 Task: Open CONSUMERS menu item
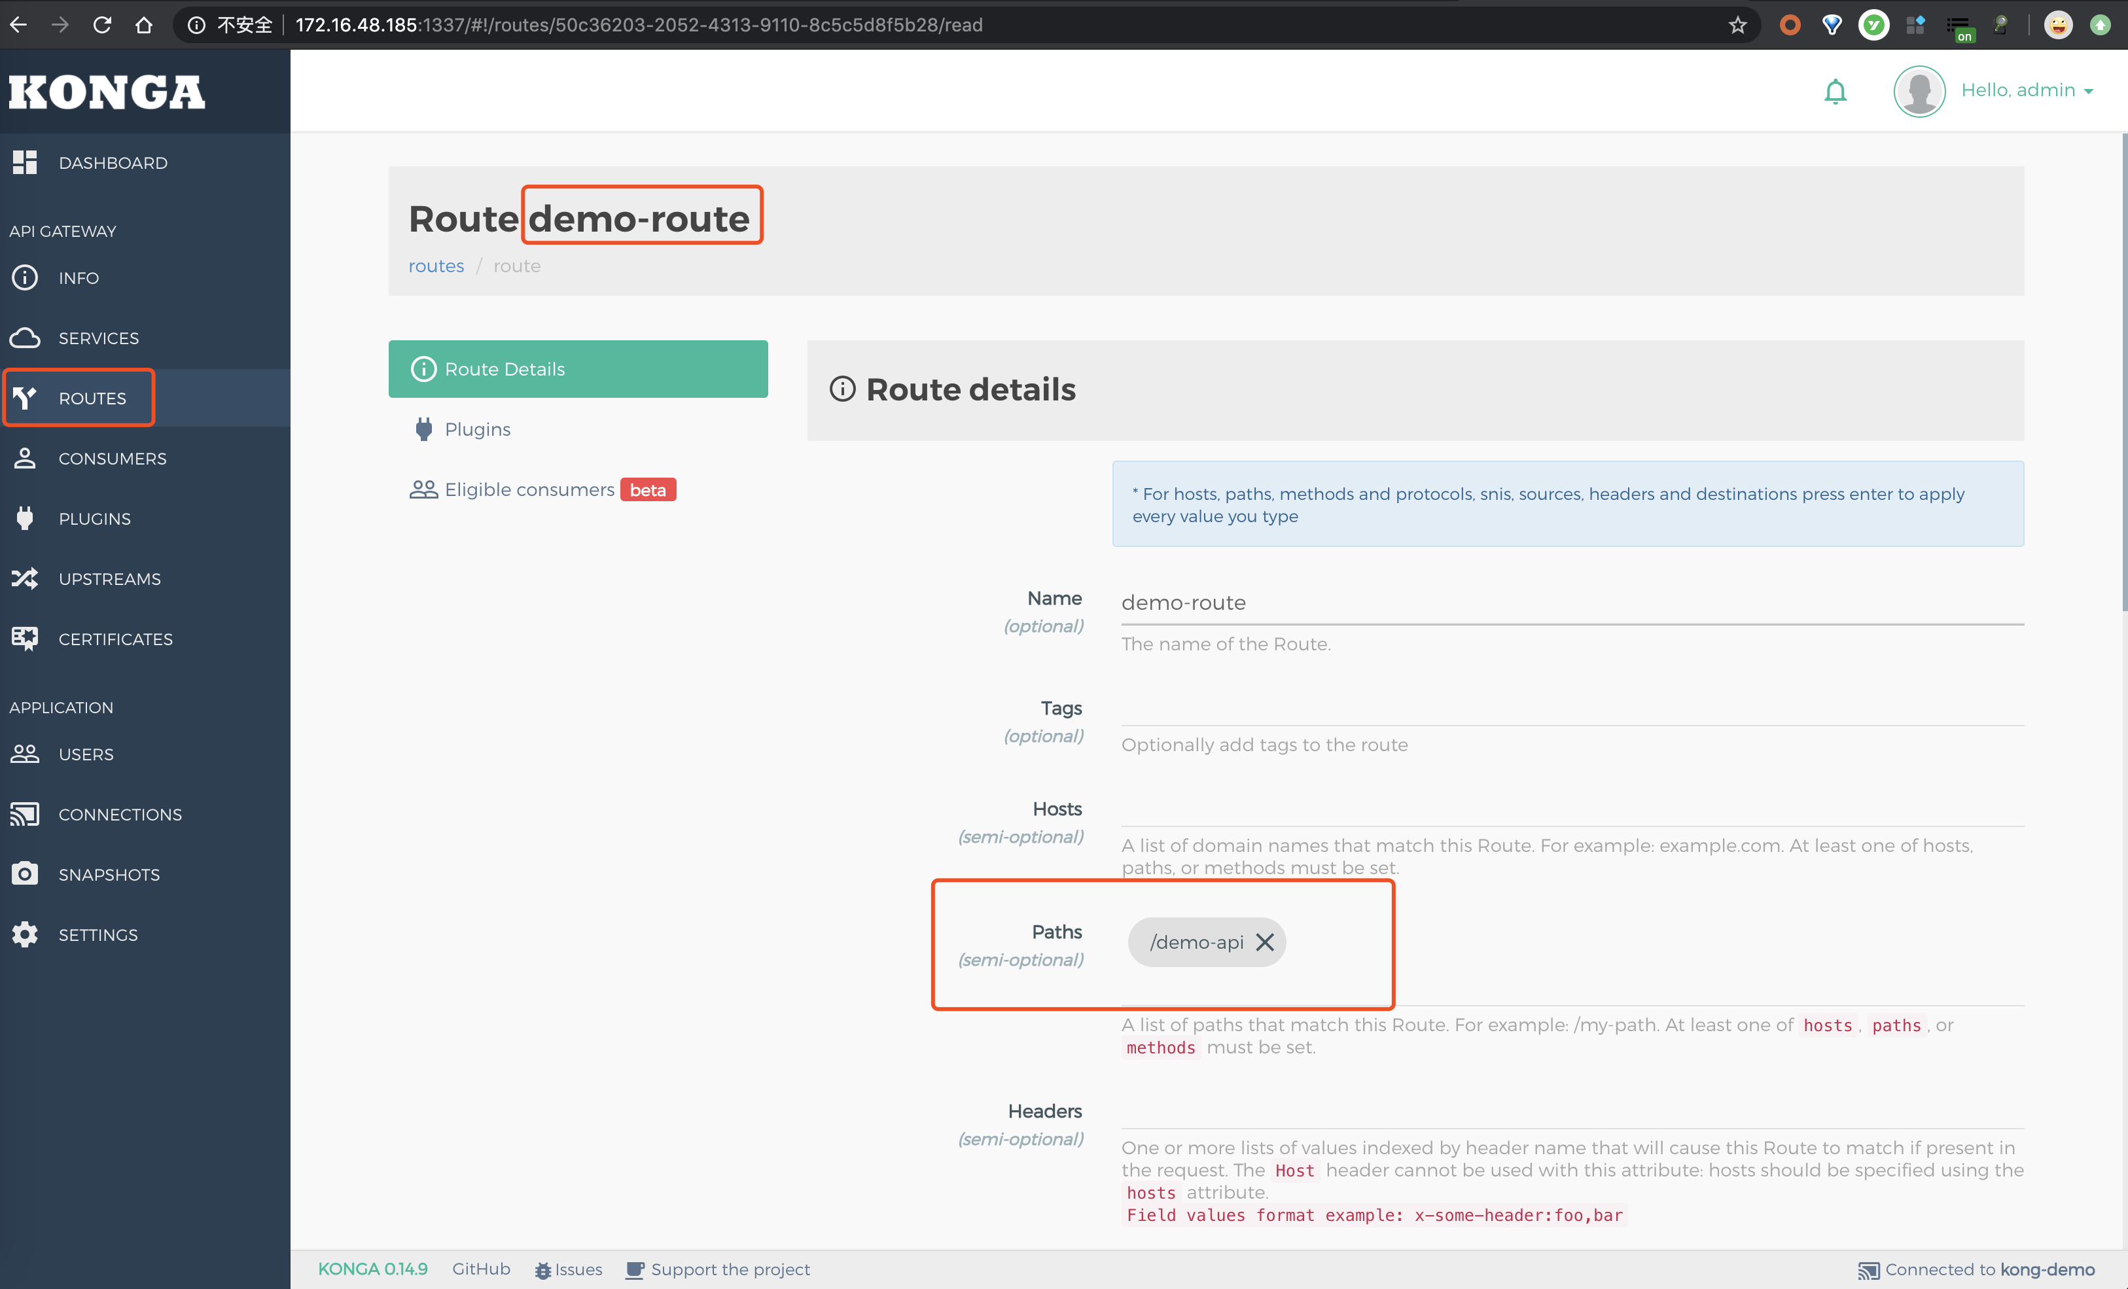tap(145, 457)
